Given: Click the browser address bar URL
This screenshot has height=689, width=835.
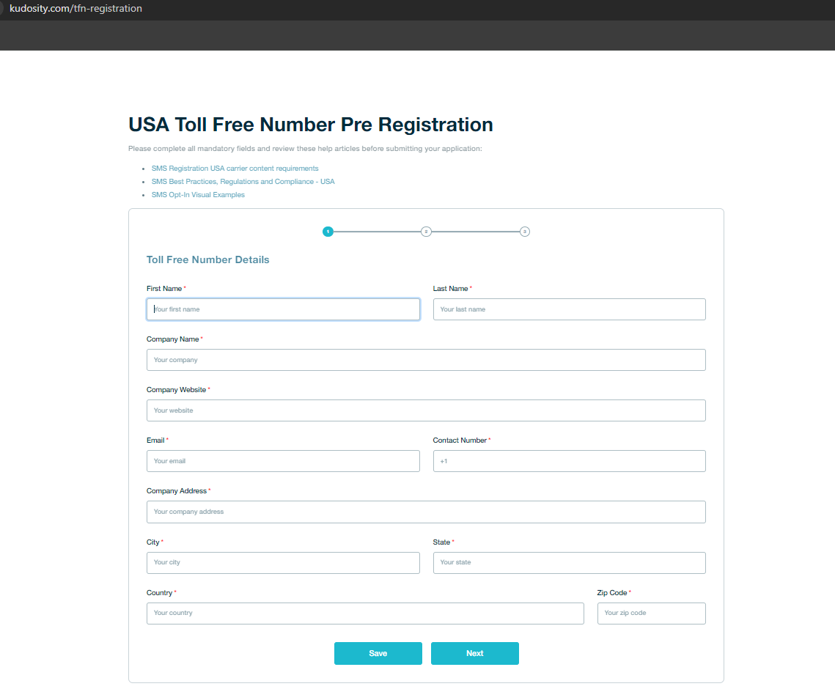Looking at the screenshot, I should [76, 9].
